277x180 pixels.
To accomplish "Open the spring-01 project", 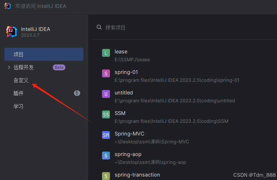I will [126, 72].
